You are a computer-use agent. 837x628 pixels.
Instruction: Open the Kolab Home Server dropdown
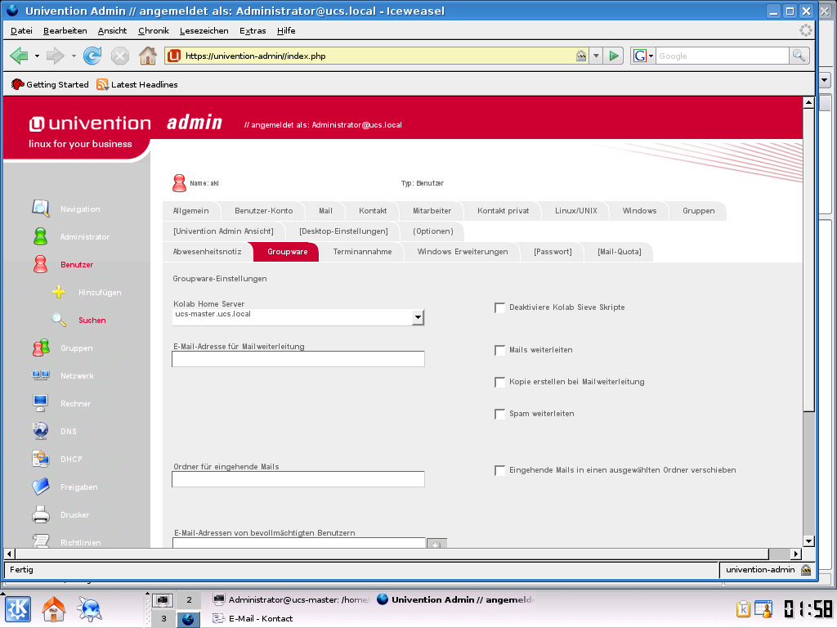(x=418, y=317)
